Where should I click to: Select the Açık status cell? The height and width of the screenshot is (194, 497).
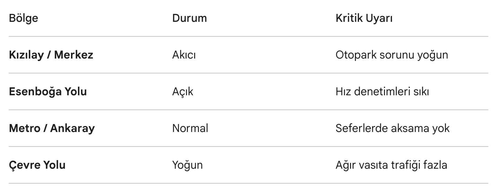(x=183, y=91)
